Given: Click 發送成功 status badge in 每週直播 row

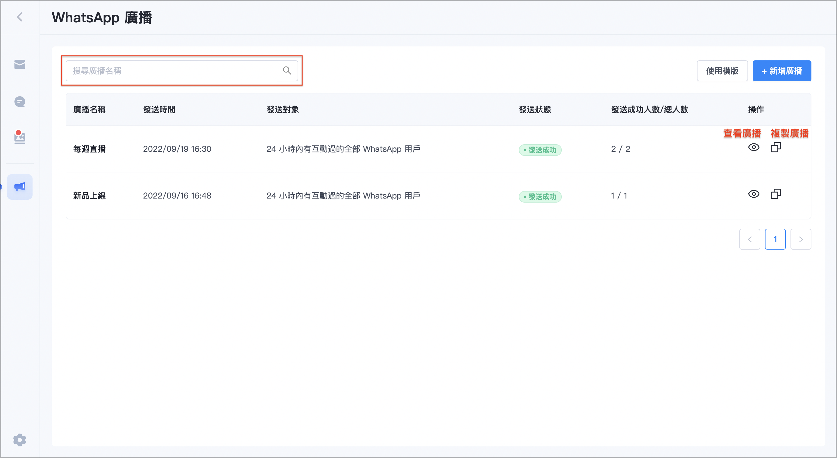Looking at the screenshot, I should click(540, 150).
